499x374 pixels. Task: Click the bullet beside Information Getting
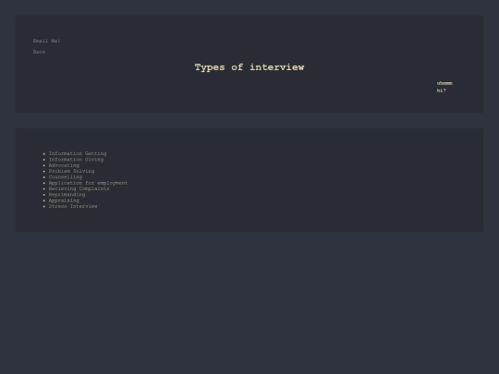(44, 153)
